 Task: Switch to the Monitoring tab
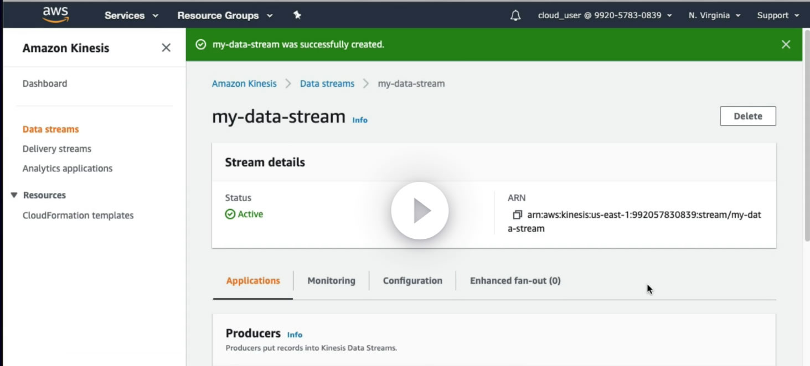pos(331,281)
